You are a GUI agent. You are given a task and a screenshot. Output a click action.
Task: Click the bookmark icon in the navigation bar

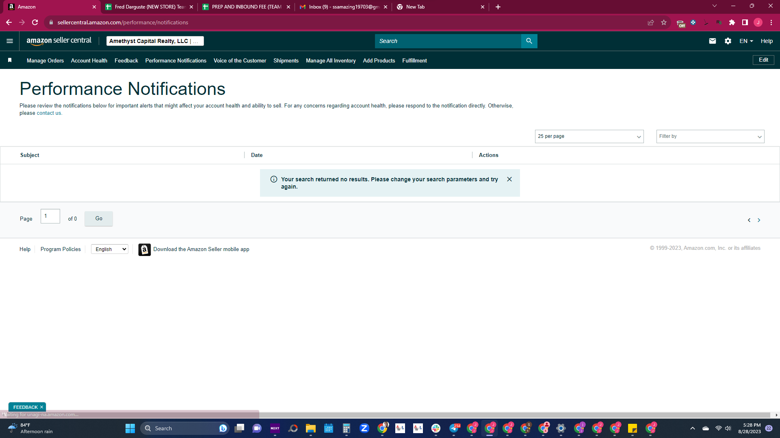pos(10,60)
